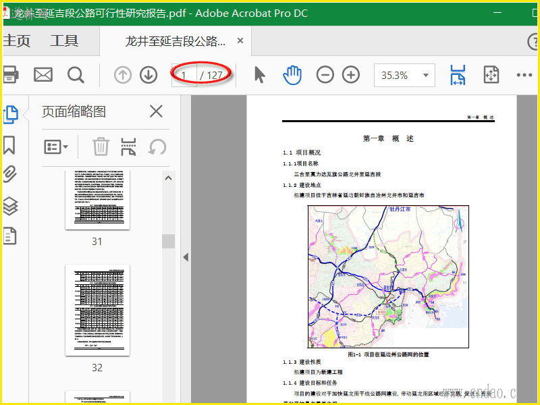Screen dimensions: 540x405
Task: Open the Find text magnifier tool
Action: pyautogui.click(x=76, y=75)
